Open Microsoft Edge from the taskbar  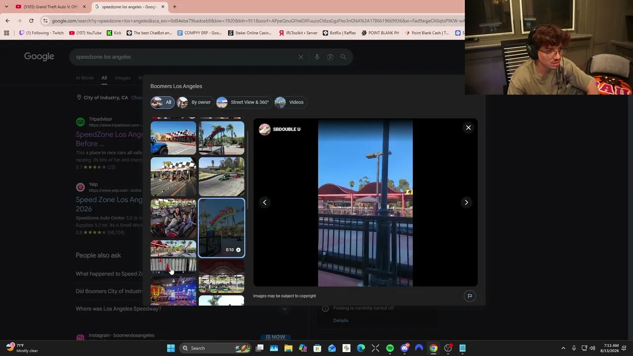pyautogui.click(x=361, y=348)
